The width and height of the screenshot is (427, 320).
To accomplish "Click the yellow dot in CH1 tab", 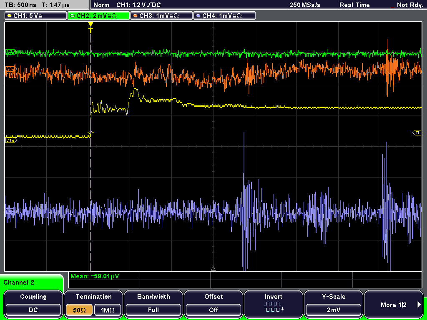I will tap(10, 16).
